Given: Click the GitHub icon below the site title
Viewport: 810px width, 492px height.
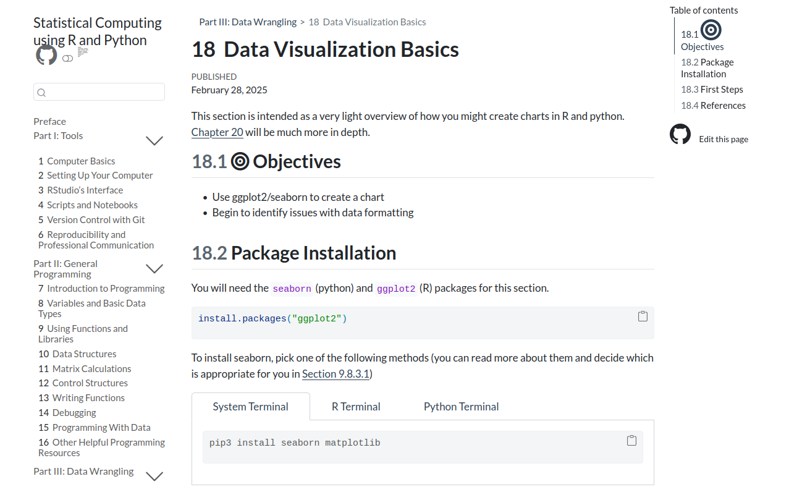Looking at the screenshot, I should [46, 55].
